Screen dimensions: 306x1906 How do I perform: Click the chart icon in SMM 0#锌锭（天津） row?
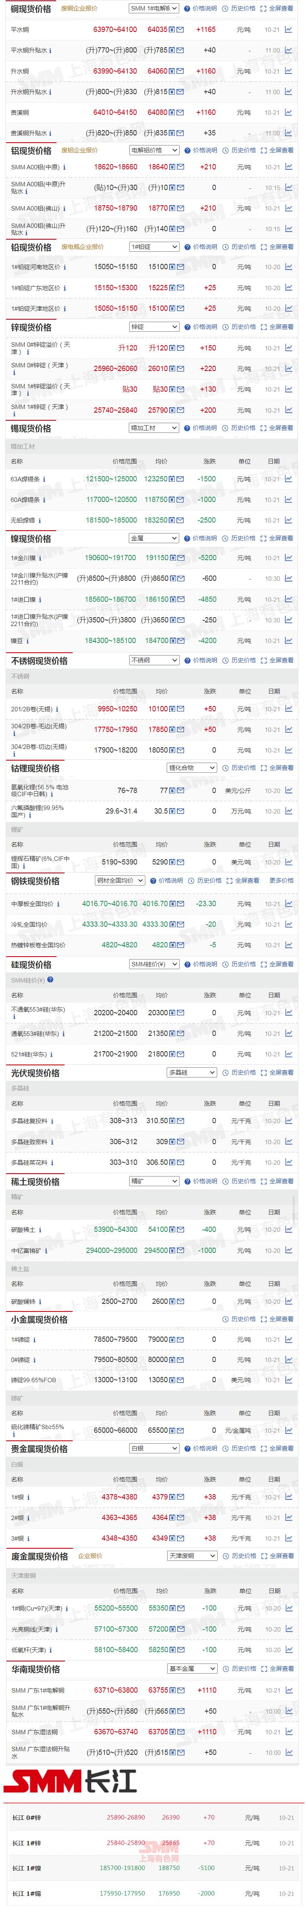pyautogui.click(x=288, y=369)
